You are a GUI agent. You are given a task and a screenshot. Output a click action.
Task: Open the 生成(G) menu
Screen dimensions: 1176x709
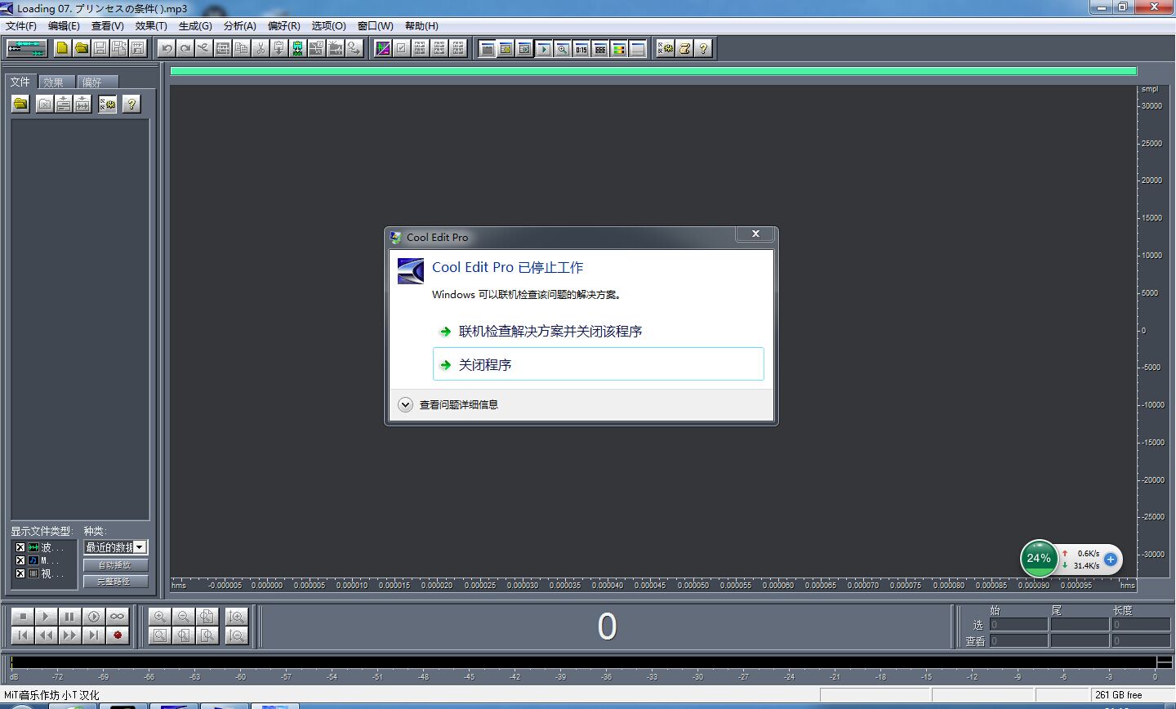195,26
